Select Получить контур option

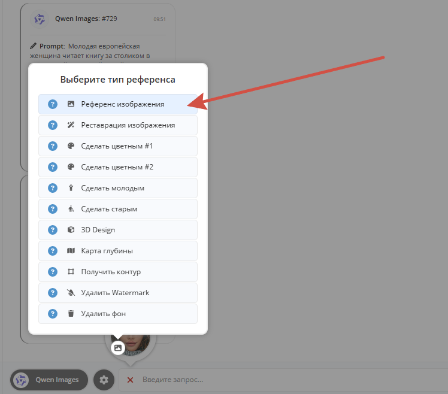[118, 272]
